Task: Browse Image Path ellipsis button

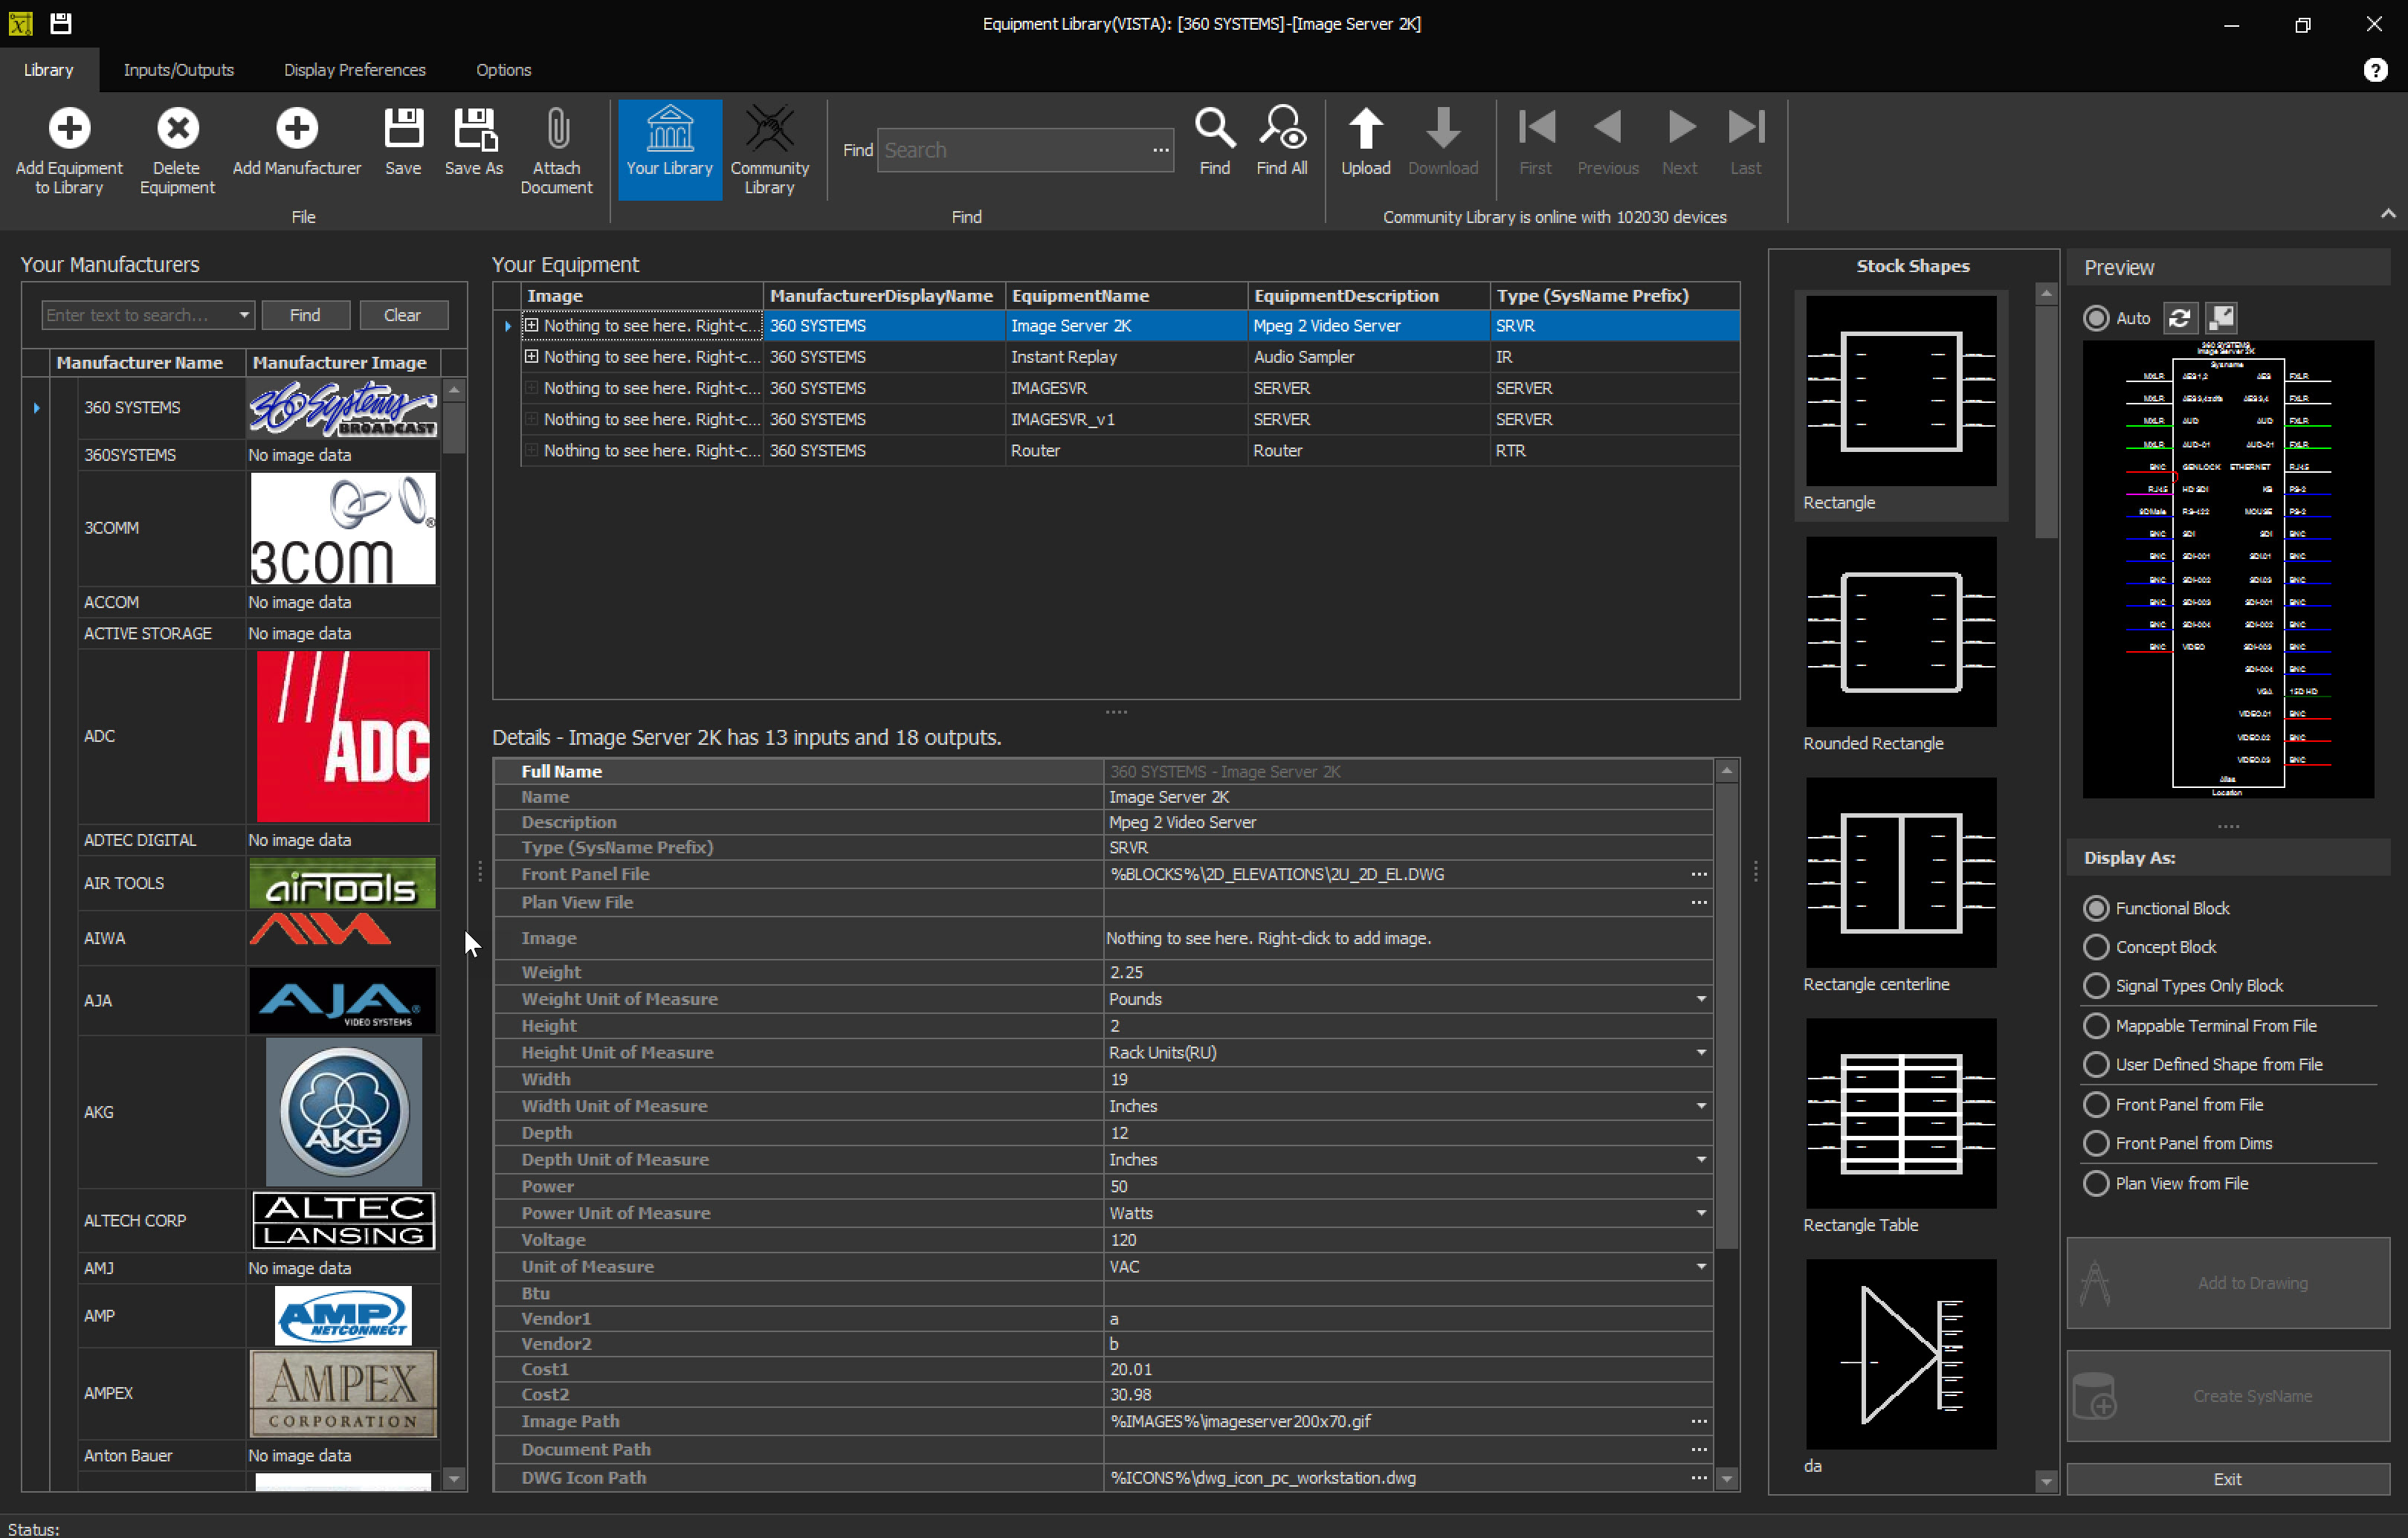Action: coord(1698,1422)
